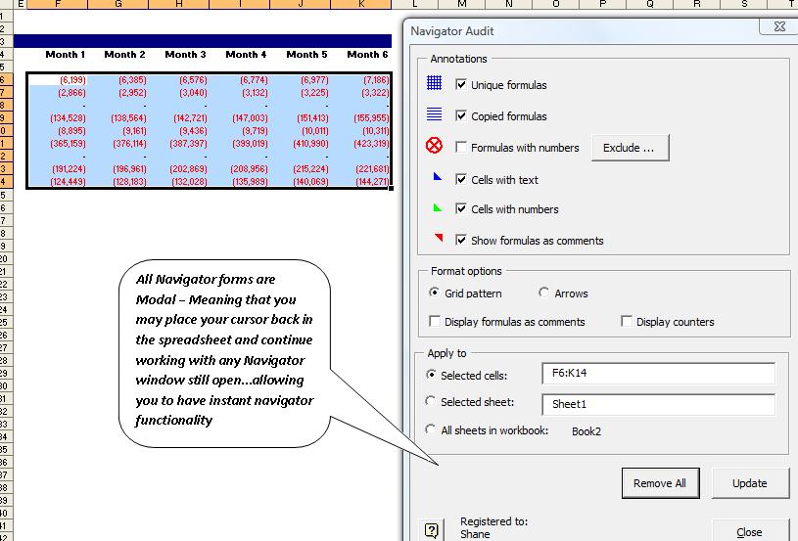Click the unique formulas grid icon

point(435,84)
